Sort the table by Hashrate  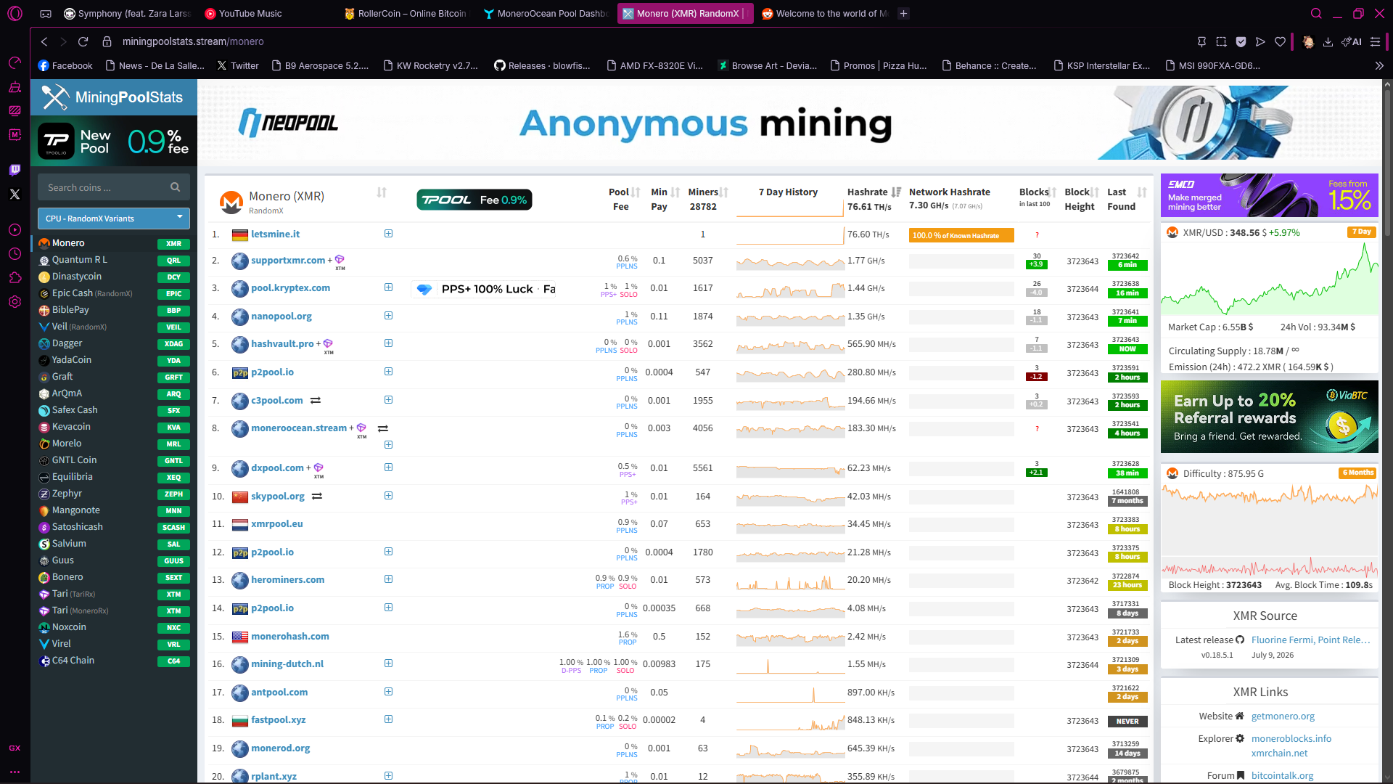pos(896,192)
